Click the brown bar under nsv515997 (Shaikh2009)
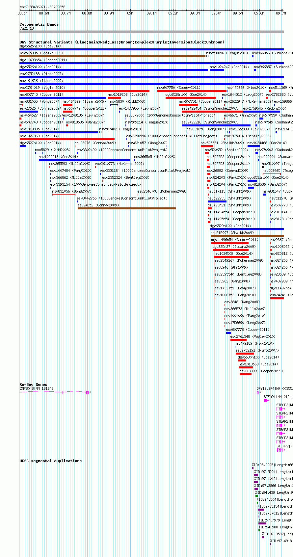The image size is (293, 557). [x=247, y=236]
